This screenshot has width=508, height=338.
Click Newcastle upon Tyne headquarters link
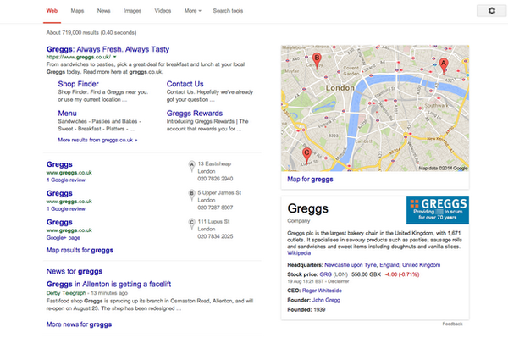point(351,265)
